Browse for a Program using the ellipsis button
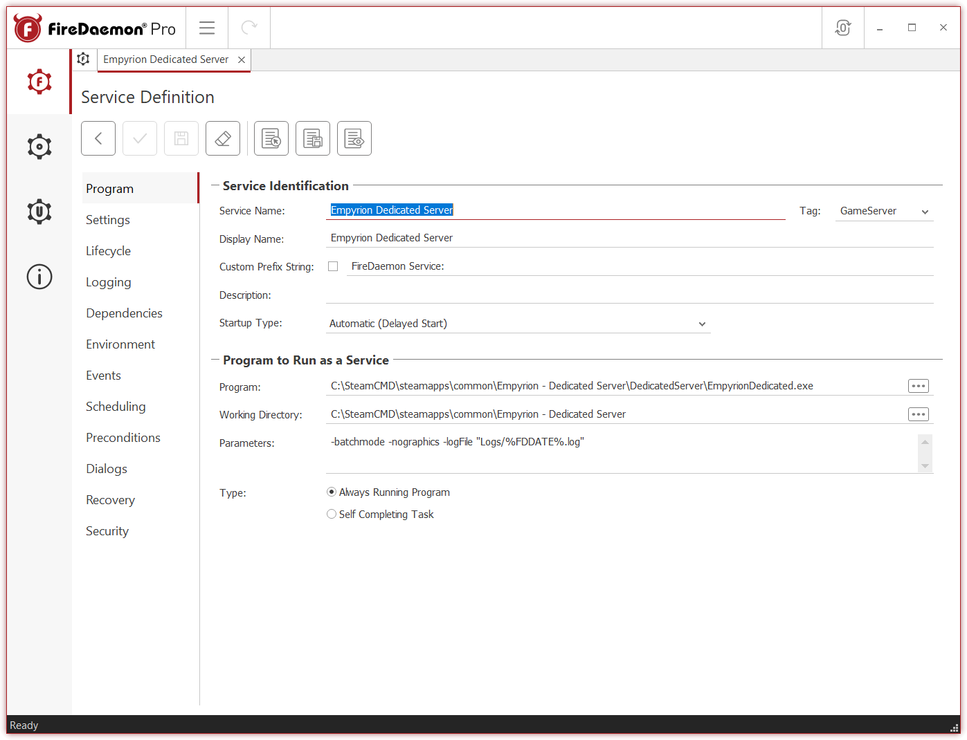The width and height of the screenshot is (967, 740). tap(918, 385)
